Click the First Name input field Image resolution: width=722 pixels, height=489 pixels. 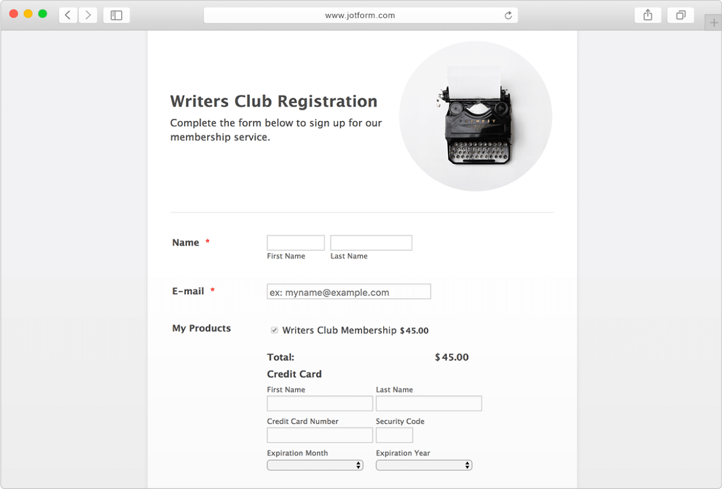[x=295, y=243]
